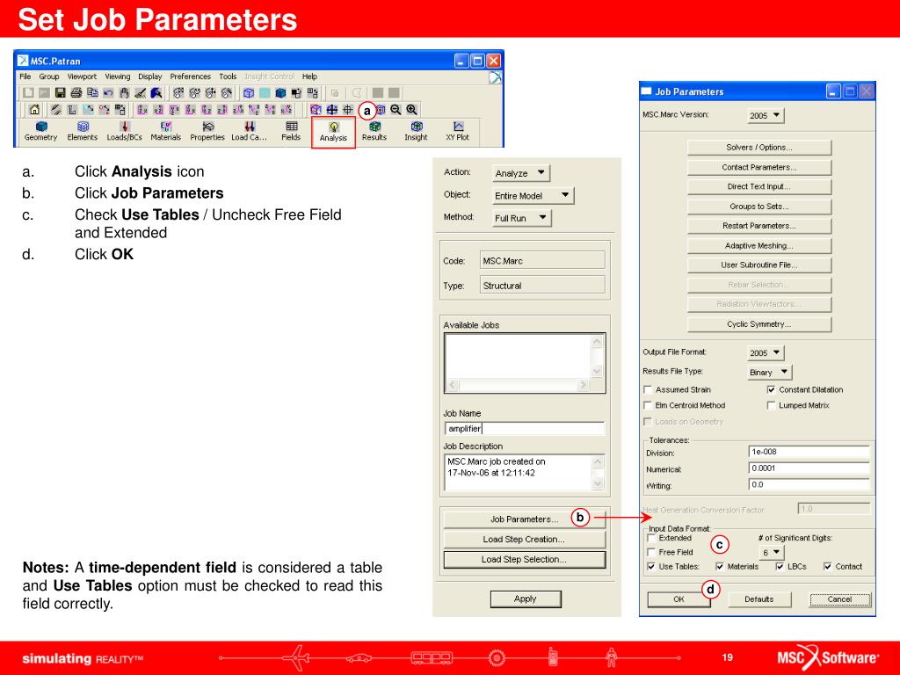Screen dimensions: 900x675
Task: Click the wireframe cube display icon
Action: pos(249,92)
